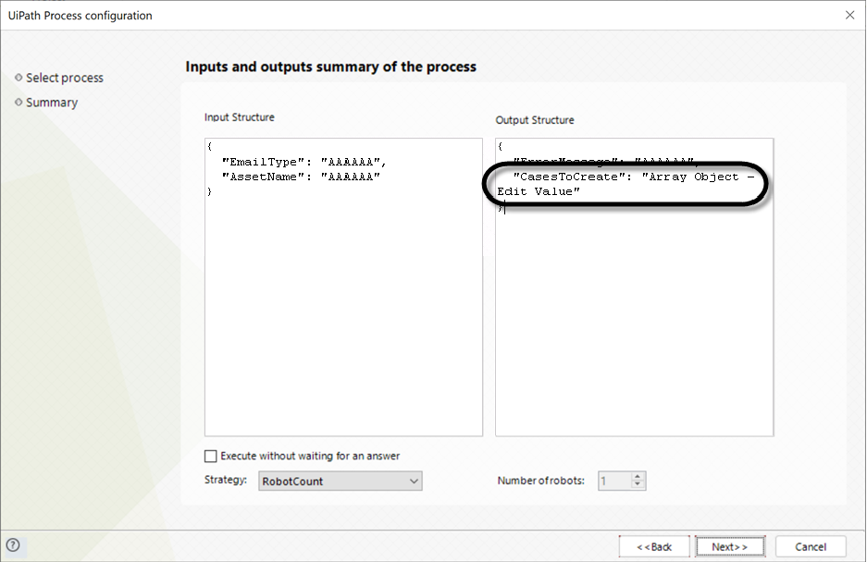This screenshot has height=562, width=867.
Task: Proceed with the Next button
Action: pyautogui.click(x=730, y=546)
